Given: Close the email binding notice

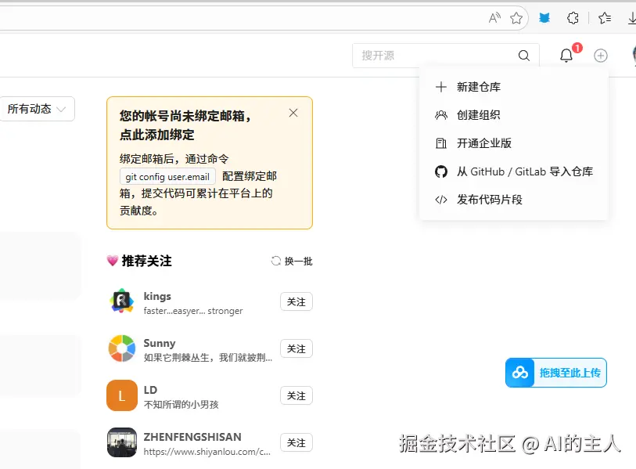Looking at the screenshot, I should click(x=293, y=113).
